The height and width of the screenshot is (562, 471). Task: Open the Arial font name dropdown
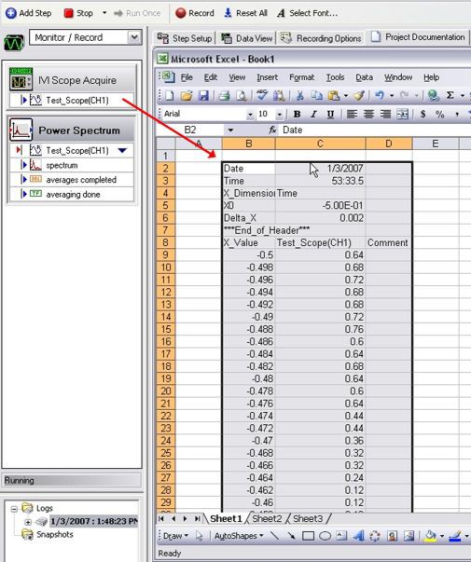click(x=250, y=115)
